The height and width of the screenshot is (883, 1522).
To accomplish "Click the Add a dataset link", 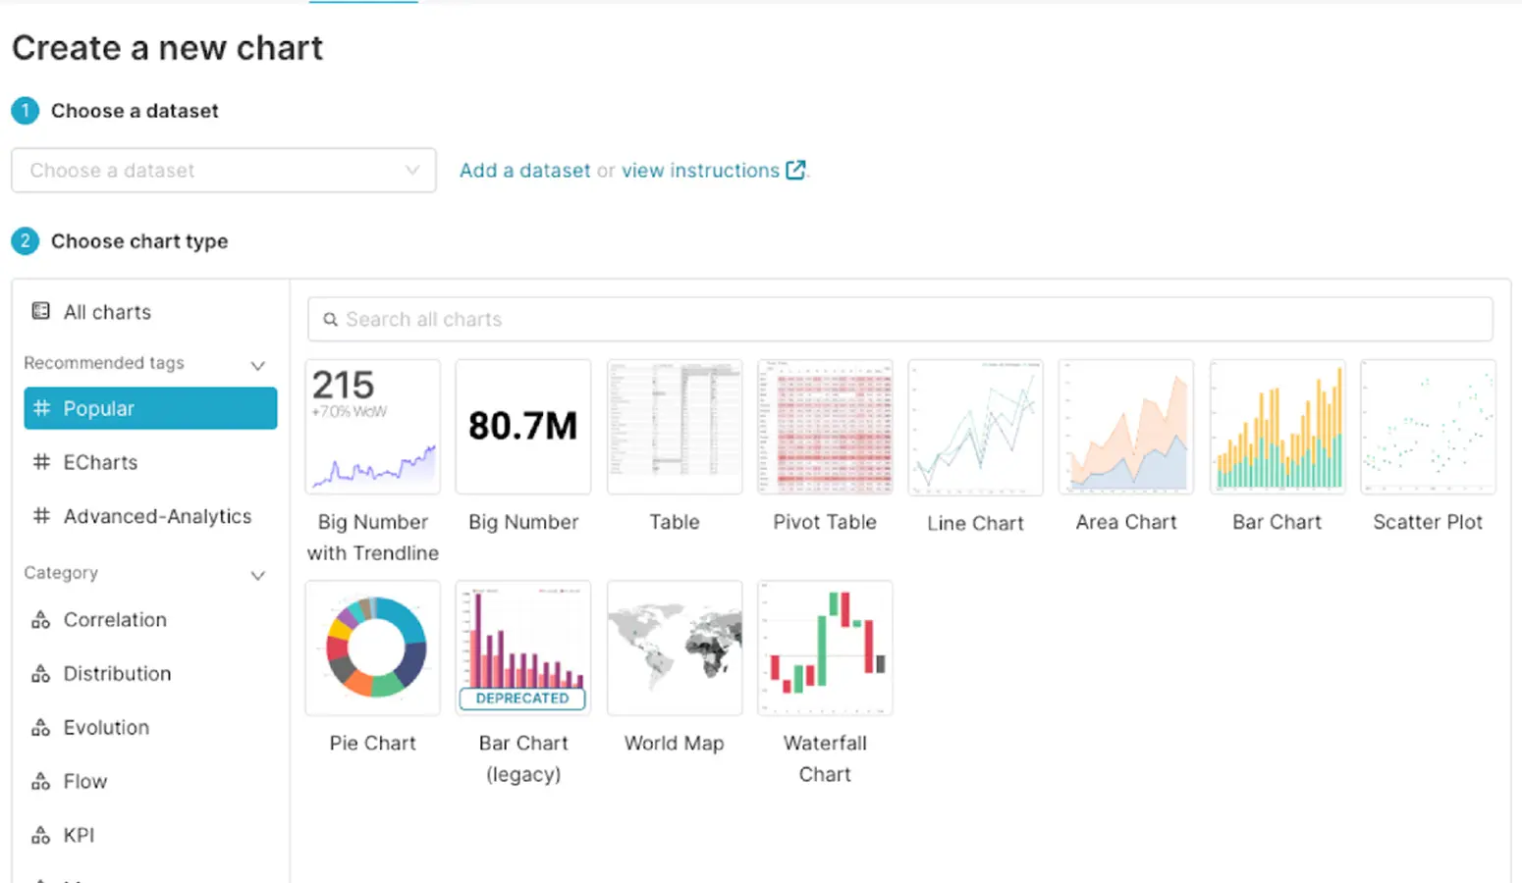I will pyautogui.click(x=524, y=171).
